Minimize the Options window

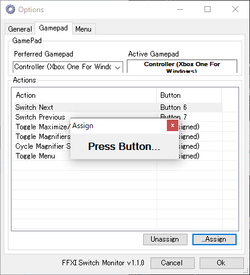[180, 9]
